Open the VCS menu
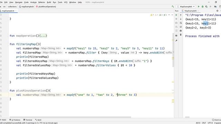Screen dimensions: 221x124 pyautogui.click(x=66, y=2)
